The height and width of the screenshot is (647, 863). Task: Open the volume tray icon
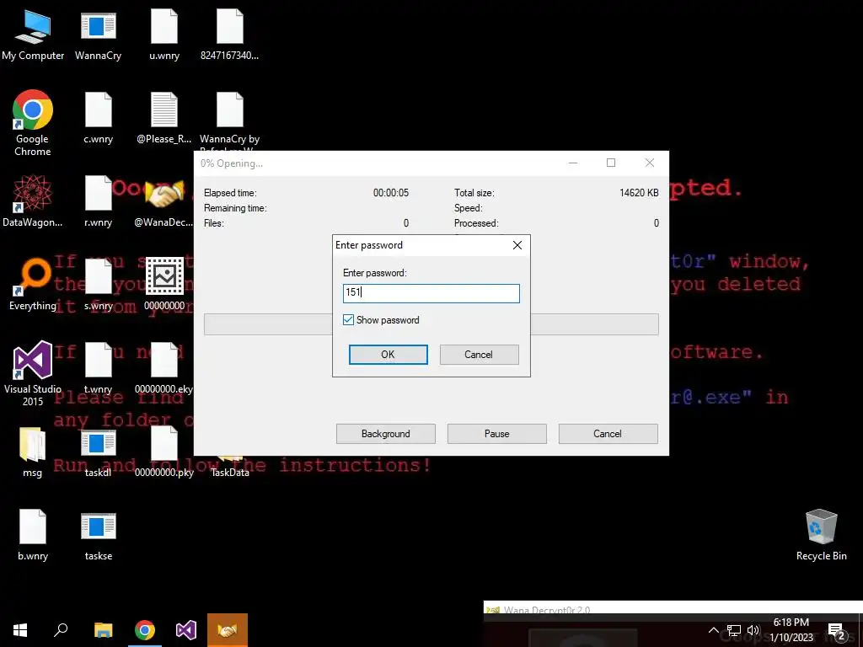[753, 630]
